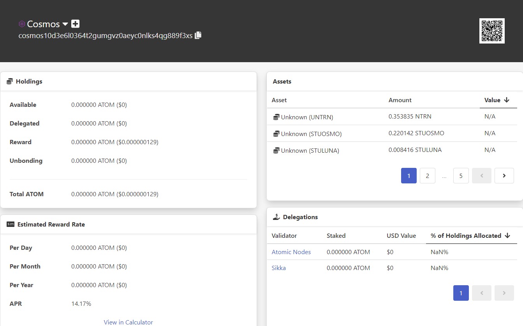The height and width of the screenshot is (326, 523).
Task: Click the Delegated holdings value
Action: tap(99, 124)
